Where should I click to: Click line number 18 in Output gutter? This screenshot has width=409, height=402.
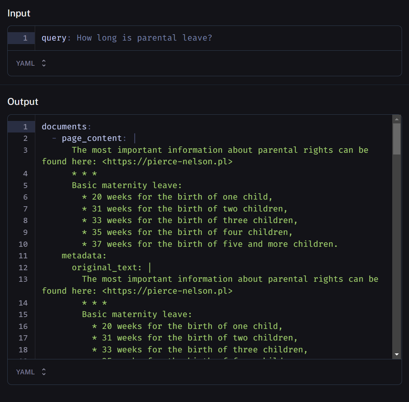click(23, 350)
